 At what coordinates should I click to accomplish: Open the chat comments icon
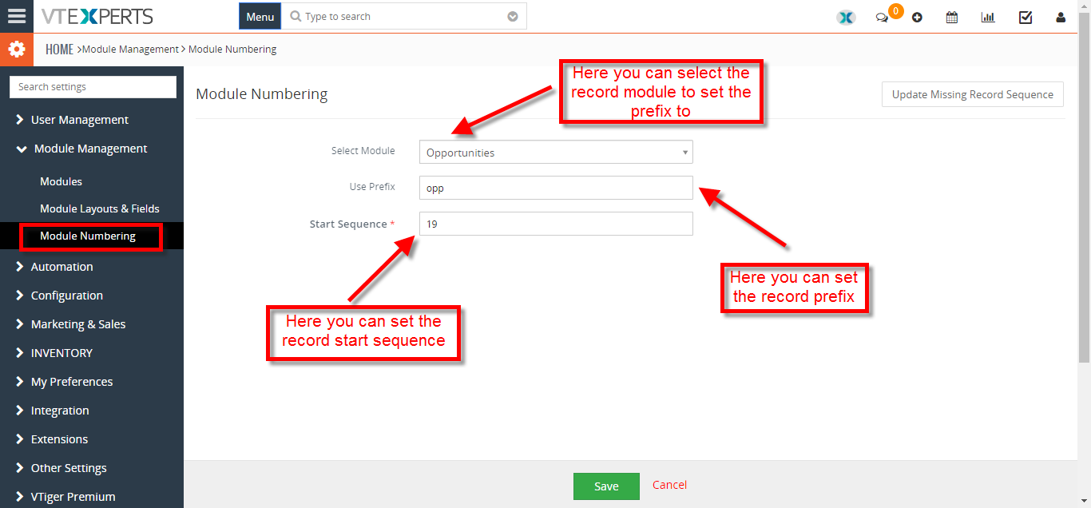(882, 18)
